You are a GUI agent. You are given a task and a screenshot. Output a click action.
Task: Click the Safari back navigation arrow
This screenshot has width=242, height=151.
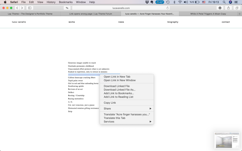tap(17, 8)
